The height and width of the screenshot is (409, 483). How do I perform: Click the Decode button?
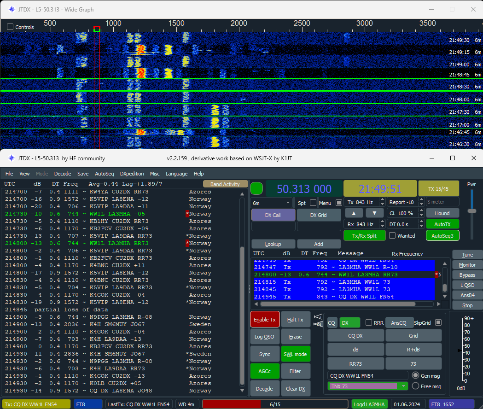click(x=265, y=388)
